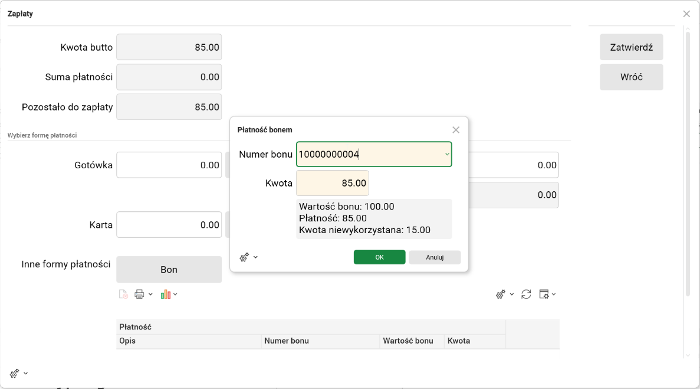Click the Zatwierdź button
Viewport: 700px width, 389px height.
point(631,47)
